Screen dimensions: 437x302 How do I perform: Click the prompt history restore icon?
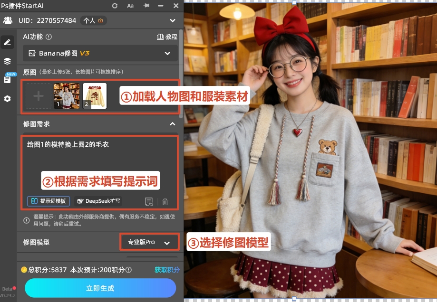click(x=149, y=201)
